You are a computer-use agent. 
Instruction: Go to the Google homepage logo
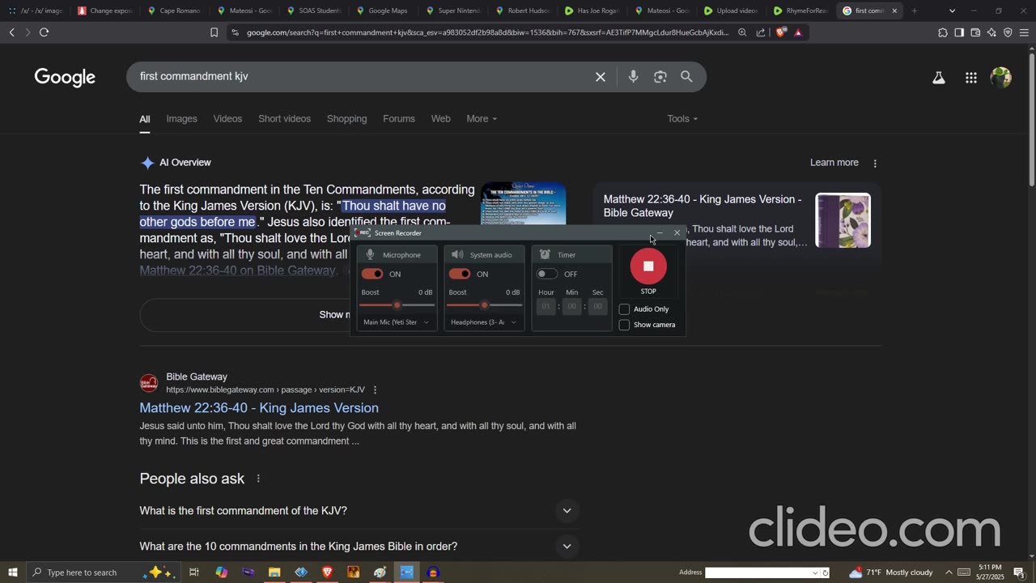[65, 77]
